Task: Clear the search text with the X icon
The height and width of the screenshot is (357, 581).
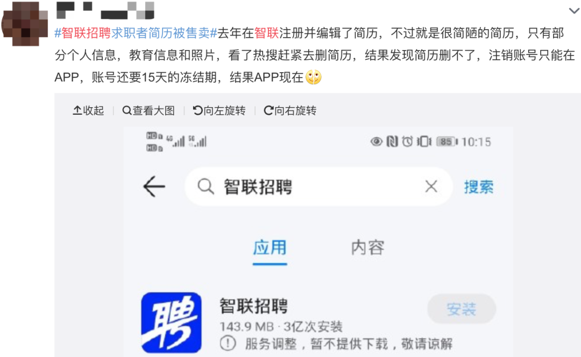Action: point(431,186)
